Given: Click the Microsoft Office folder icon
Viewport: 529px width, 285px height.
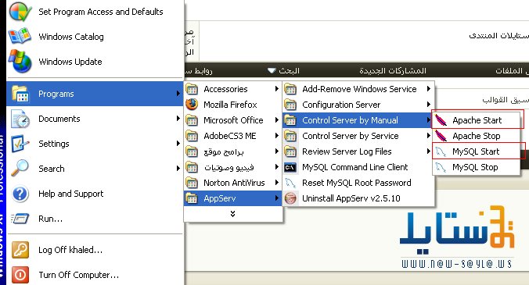Looking at the screenshot, I should (x=192, y=120).
